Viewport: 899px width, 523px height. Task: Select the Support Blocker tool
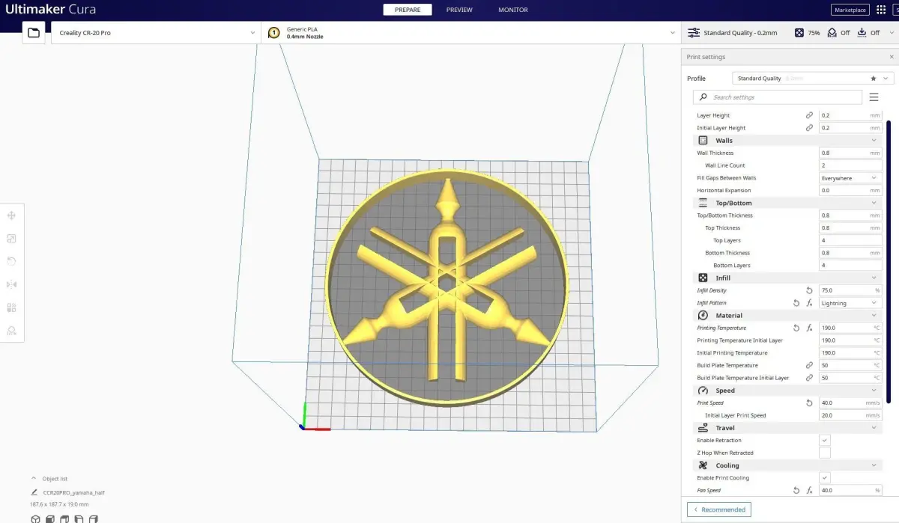pyautogui.click(x=12, y=331)
